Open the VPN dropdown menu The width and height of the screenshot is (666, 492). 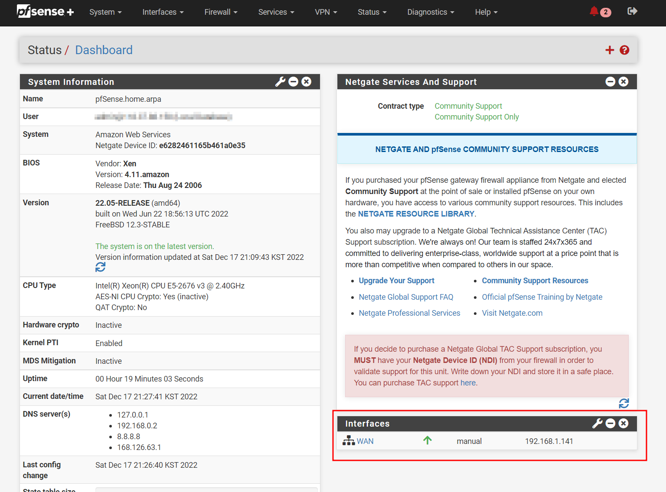326,12
